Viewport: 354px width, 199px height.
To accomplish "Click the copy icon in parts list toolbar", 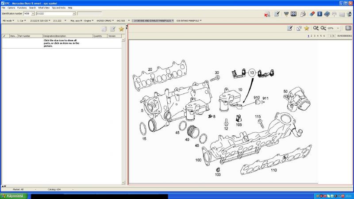I will point(104,29).
